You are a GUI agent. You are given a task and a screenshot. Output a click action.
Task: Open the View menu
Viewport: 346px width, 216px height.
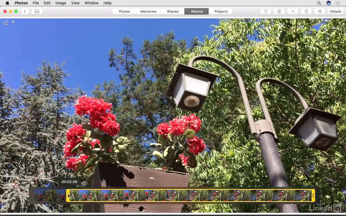pyautogui.click(x=75, y=3)
